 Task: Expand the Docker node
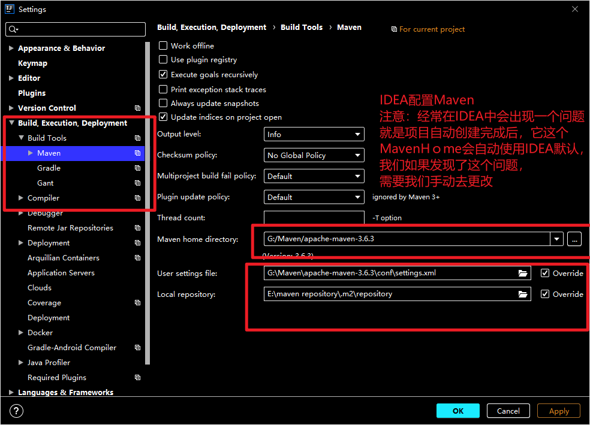tap(21, 333)
